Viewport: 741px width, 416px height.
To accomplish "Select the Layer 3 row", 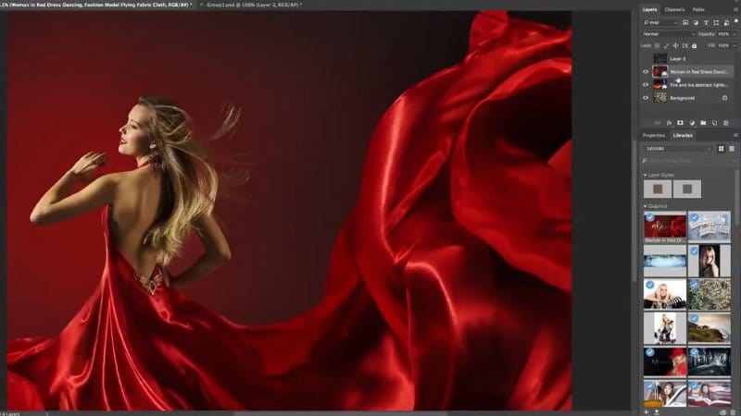I will pyautogui.click(x=687, y=58).
